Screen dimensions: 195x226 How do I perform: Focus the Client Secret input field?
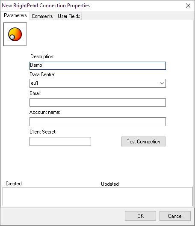tap(60, 142)
